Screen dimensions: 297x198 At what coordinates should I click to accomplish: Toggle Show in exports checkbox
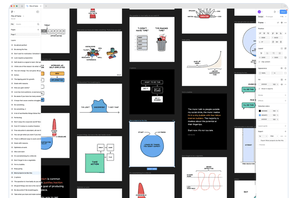(x=259, y=88)
